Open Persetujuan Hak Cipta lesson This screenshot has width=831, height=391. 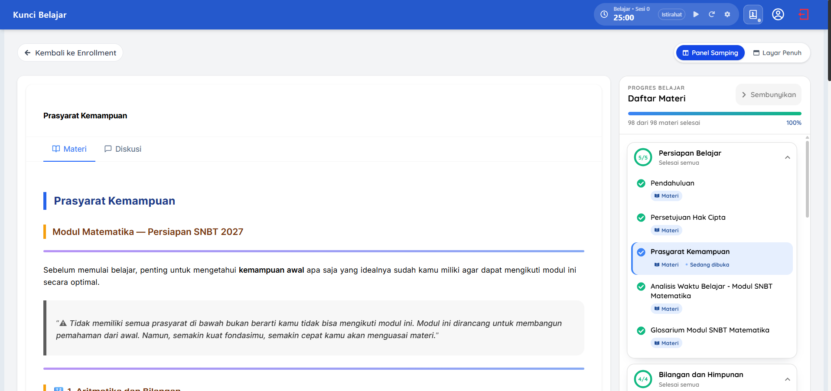point(688,217)
